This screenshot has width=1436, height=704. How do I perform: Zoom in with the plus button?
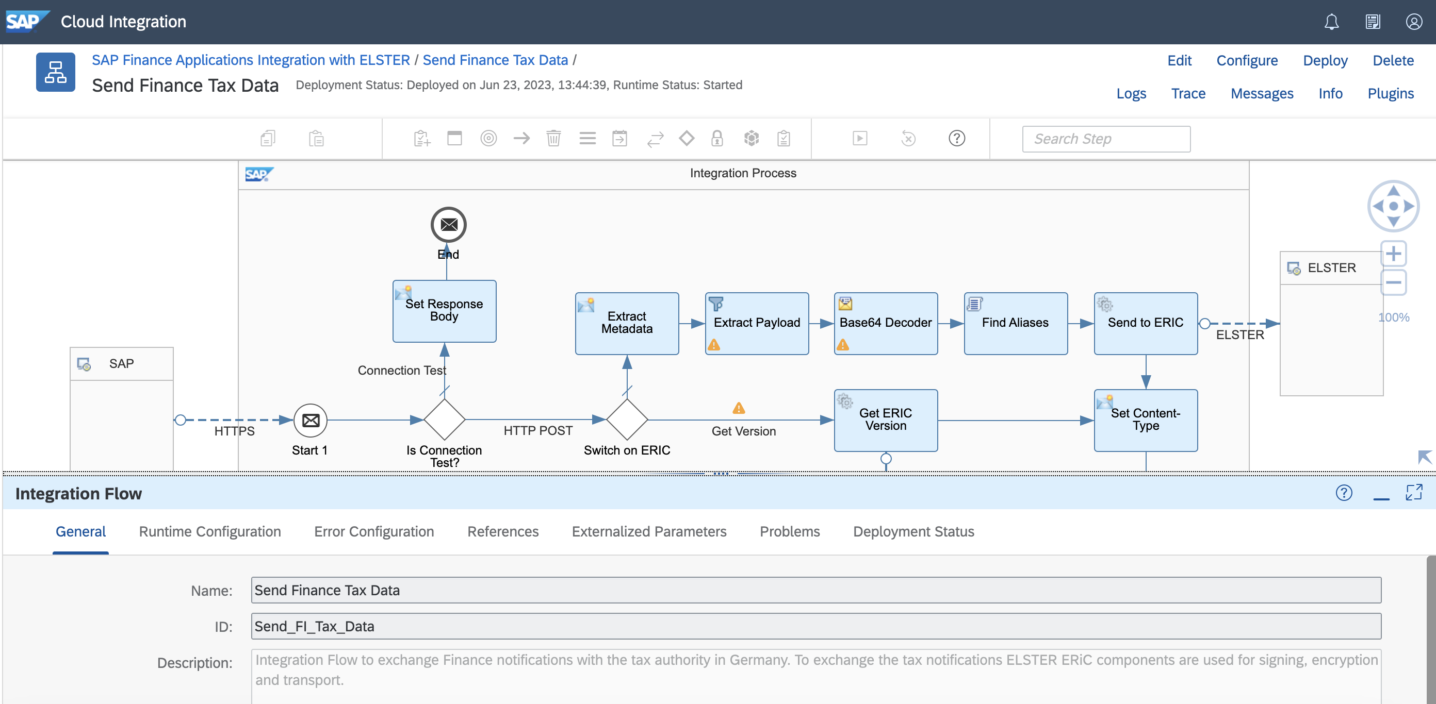click(x=1393, y=254)
